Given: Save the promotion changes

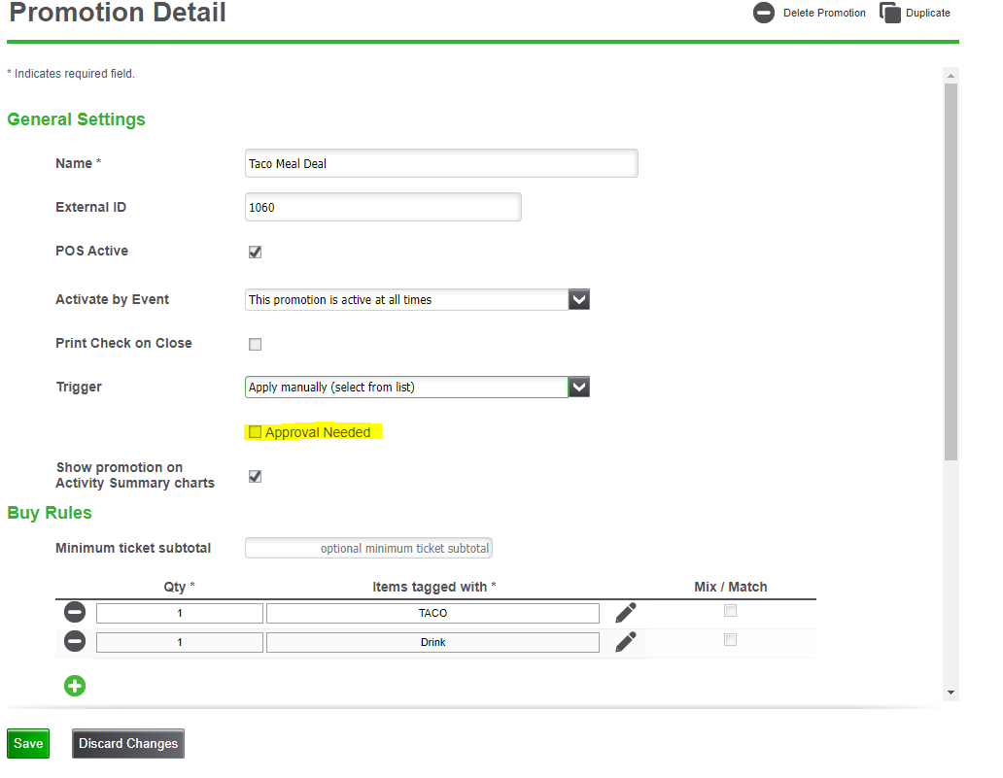Looking at the screenshot, I should click(x=28, y=743).
